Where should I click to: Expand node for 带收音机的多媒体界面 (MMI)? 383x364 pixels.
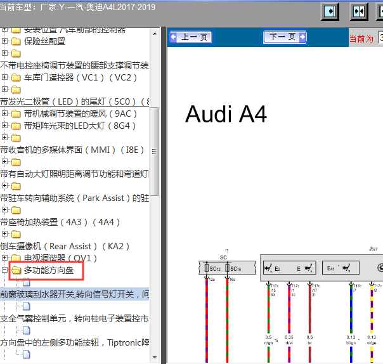pyautogui.click(x=4, y=138)
